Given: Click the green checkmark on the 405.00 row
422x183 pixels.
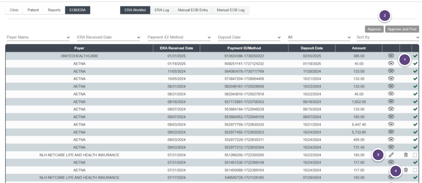Looking at the screenshot, I should pos(415,140).
